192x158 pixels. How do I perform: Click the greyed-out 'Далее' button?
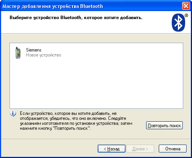tap(140, 149)
